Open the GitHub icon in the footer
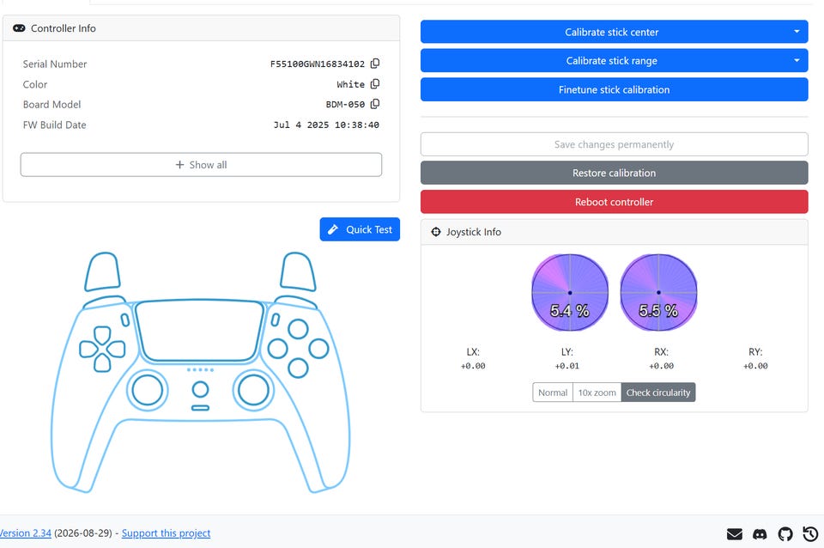 click(x=785, y=534)
